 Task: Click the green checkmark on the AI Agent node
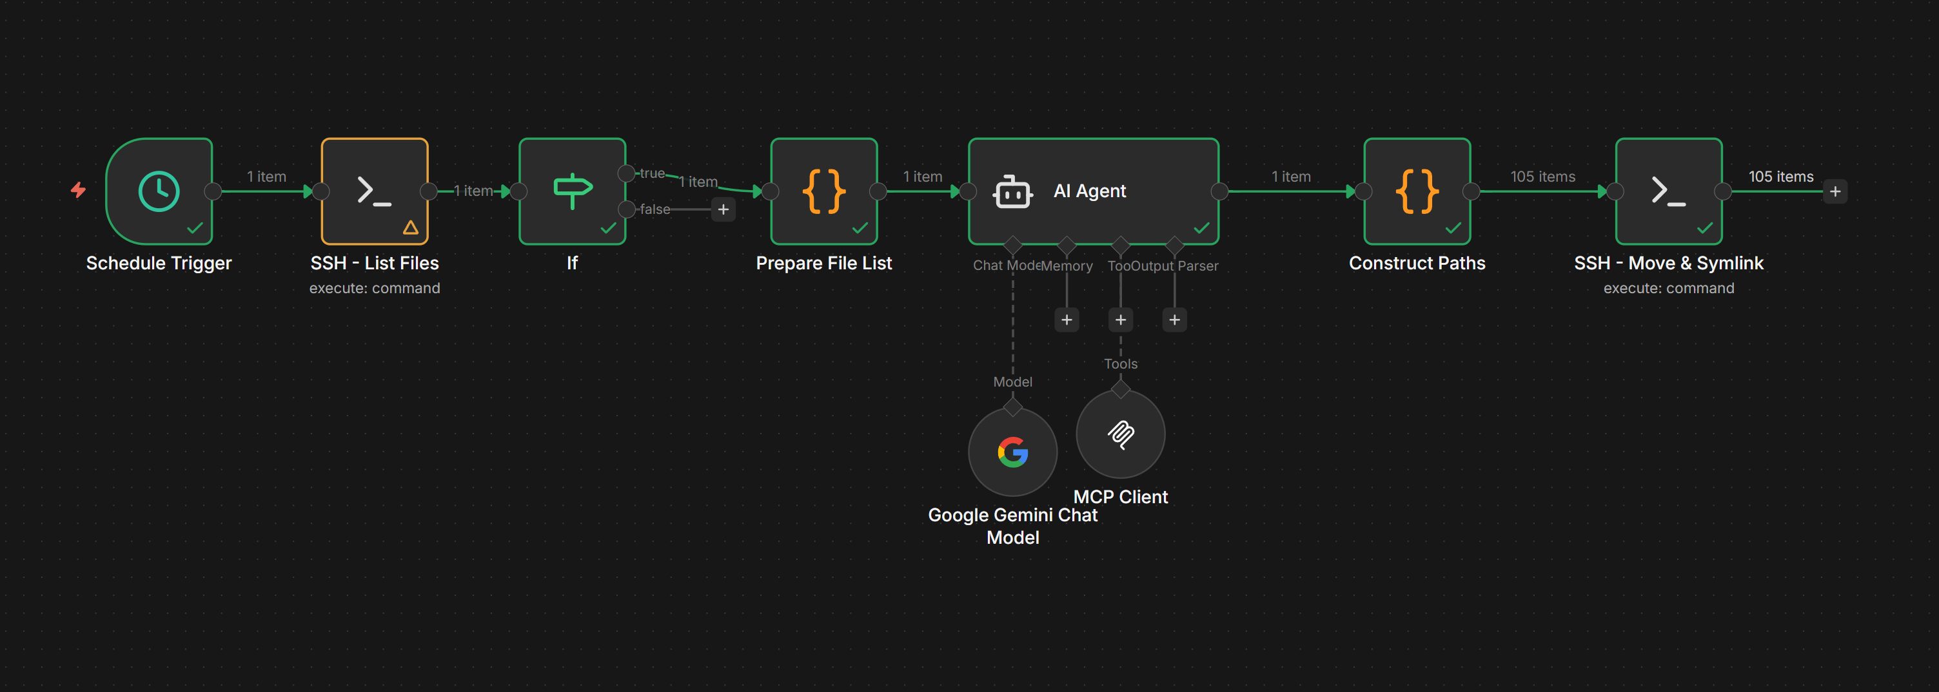(x=1200, y=229)
